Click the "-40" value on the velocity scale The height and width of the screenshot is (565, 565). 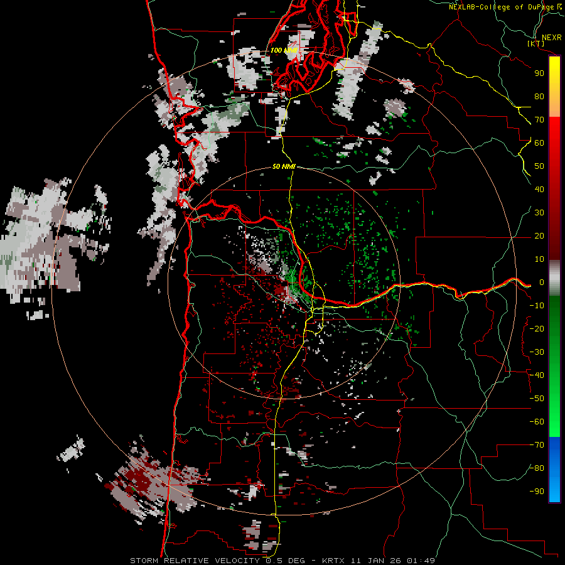point(537,375)
